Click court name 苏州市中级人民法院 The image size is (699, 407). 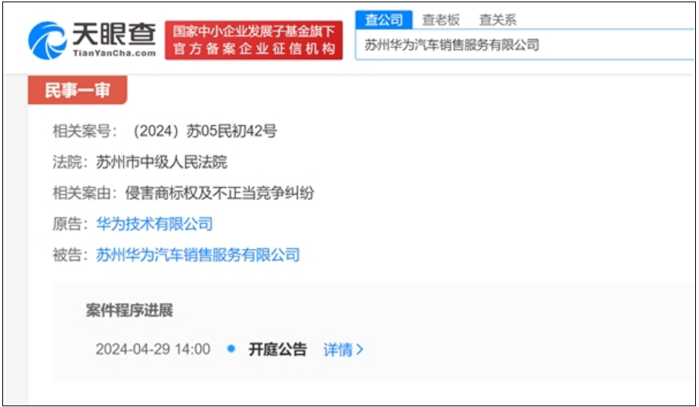(161, 162)
